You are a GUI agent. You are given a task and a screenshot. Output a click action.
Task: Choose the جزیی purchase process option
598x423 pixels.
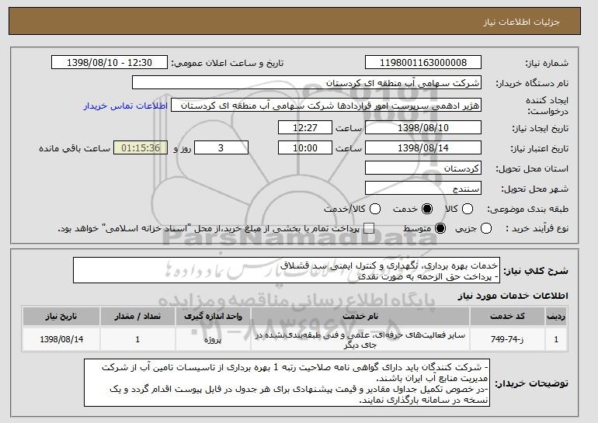tap(486, 229)
